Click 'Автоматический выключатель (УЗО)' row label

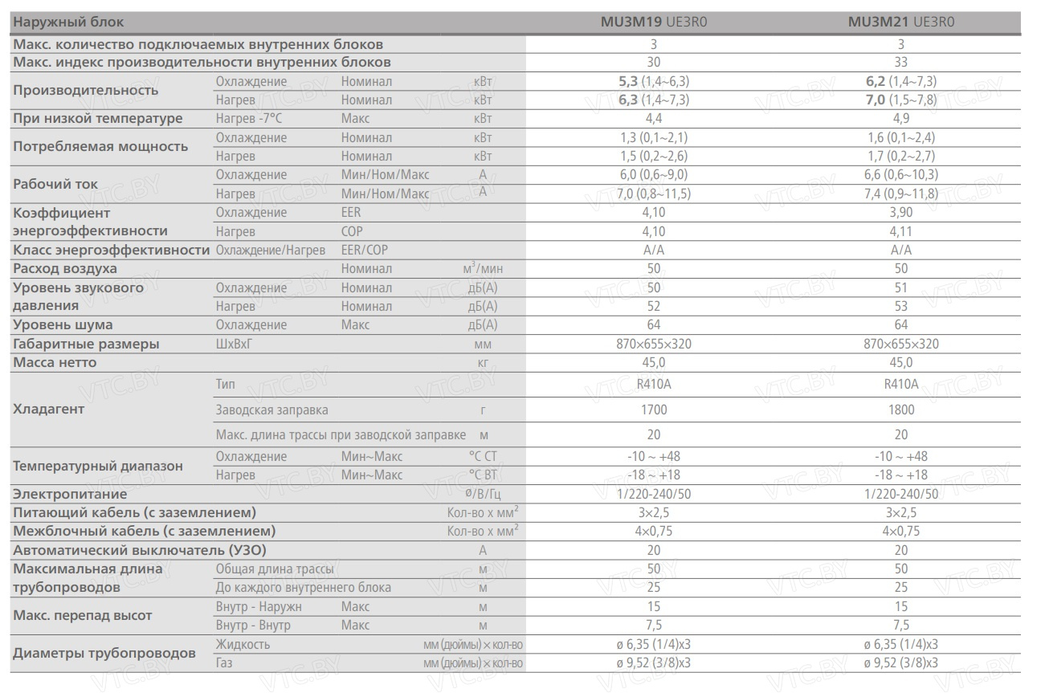click(x=140, y=550)
